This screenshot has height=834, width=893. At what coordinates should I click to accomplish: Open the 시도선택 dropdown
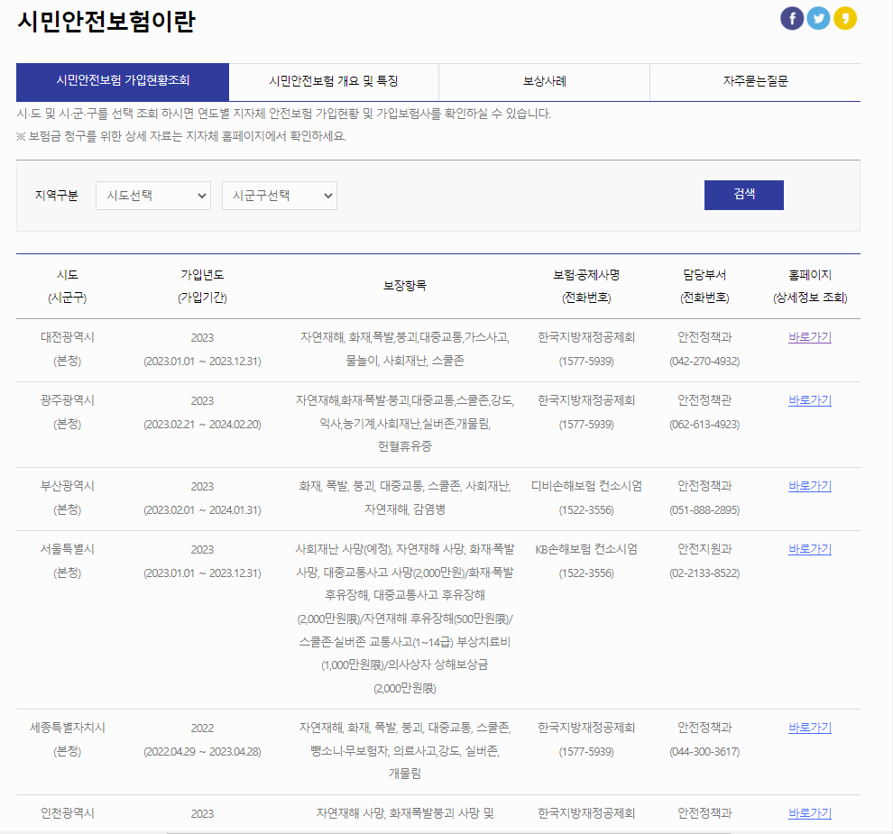coord(152,195)
